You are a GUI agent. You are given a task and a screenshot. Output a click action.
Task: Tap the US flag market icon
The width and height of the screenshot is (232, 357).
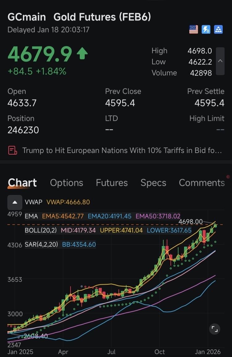[x=194, y=30]
